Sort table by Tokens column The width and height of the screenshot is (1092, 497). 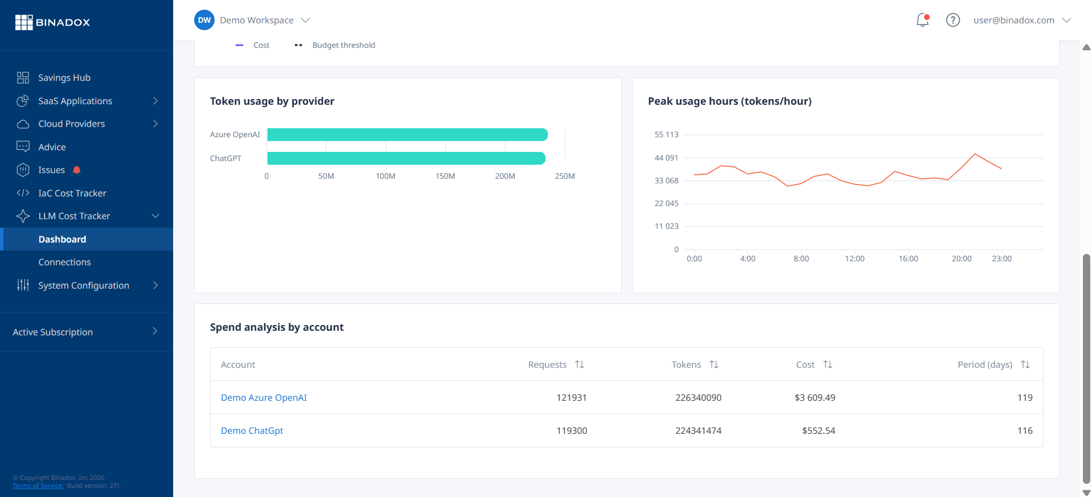(x=714, y=364)
